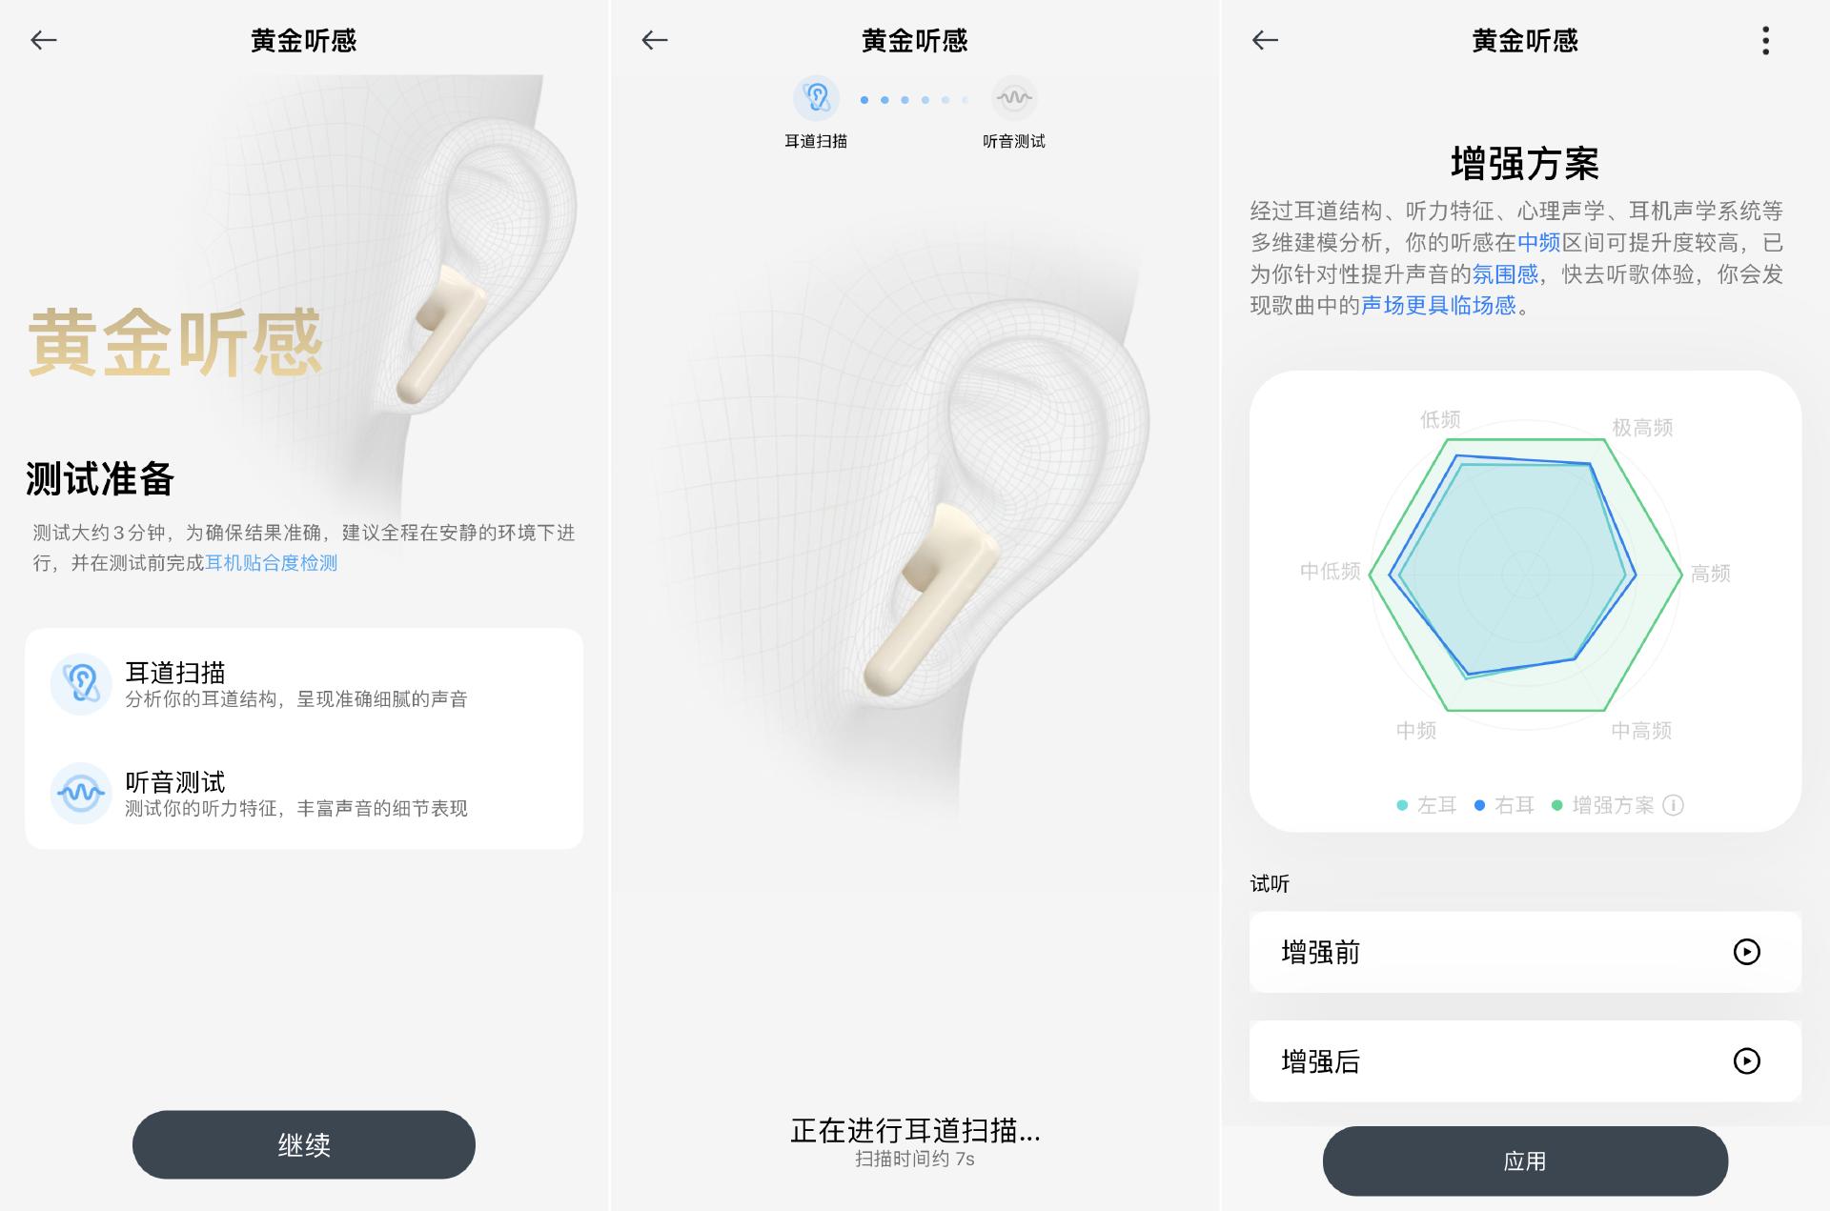Go back from the test preparation screen
This screenshot has height=1211, width=1830.
click(x=44, y=40)
